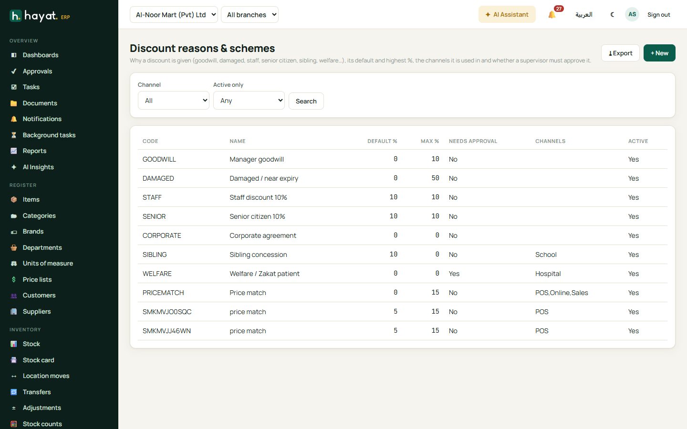Click the 'Damaged / near expiry' name cell
The image size is (687, 429).
point(264,178)
